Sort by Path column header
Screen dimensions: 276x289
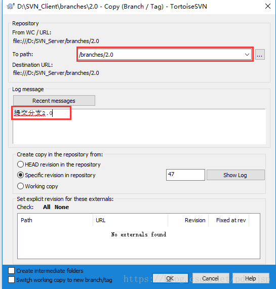click(x=55, y=220)
